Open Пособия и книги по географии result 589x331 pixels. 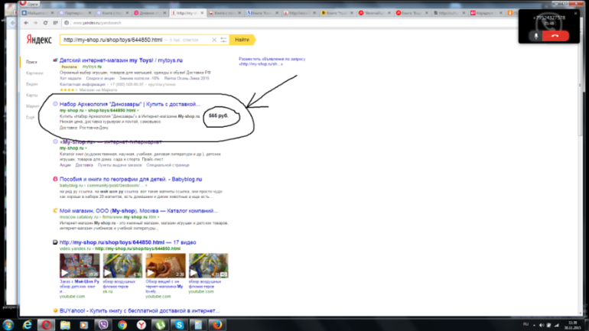pyautogui.click(x=118, y=178)
